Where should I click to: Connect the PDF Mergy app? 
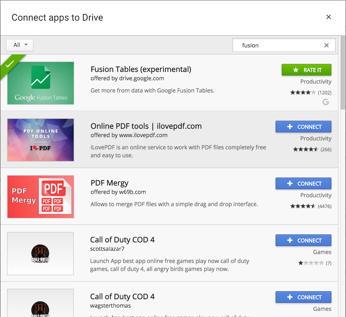coord(303,184)
